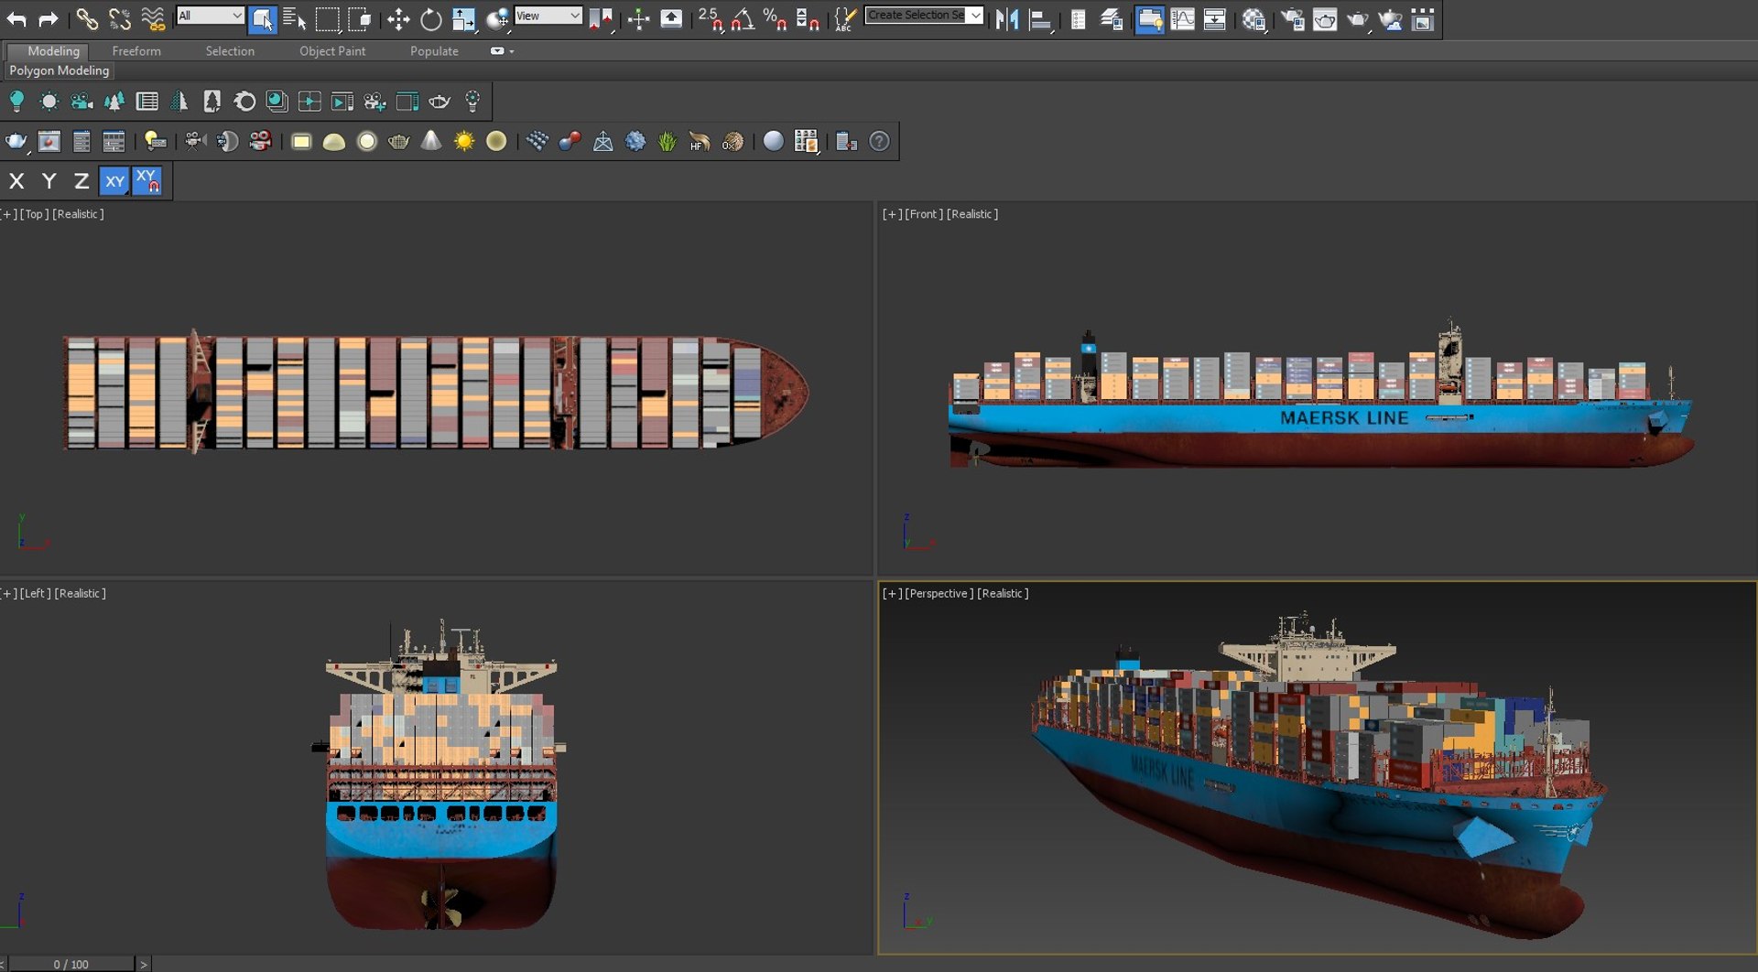Open the selection filter 'All' dropdown
Viewport: 1758px width, 972px height.
click(x=210, y=16)
